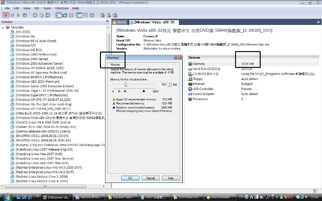
Task: Click the Ethernet device icon
Action: pos(190,84)
